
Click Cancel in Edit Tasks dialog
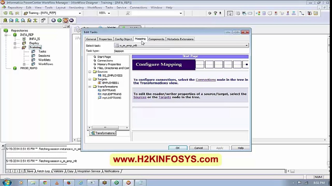[199, 148]
